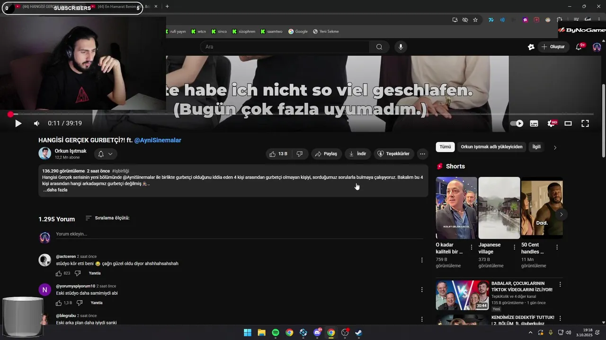Screen dimensions: 606x340
Task: Click the İndir download button
Action: (x=357, y=154)
